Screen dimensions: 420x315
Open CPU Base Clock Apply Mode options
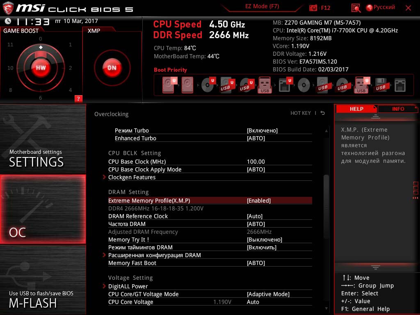[x=256, y=169]
